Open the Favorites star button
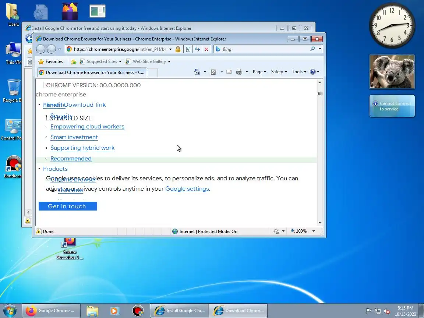424x318 pixels. 51,61
